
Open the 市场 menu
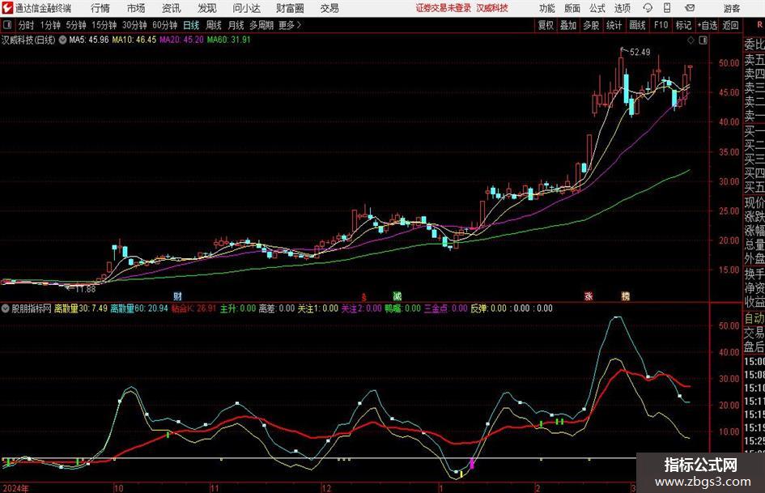pyautogui.click(x=136, y=8)
